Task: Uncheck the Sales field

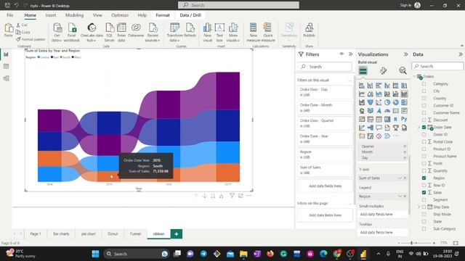Action: [x=424, y=192]
